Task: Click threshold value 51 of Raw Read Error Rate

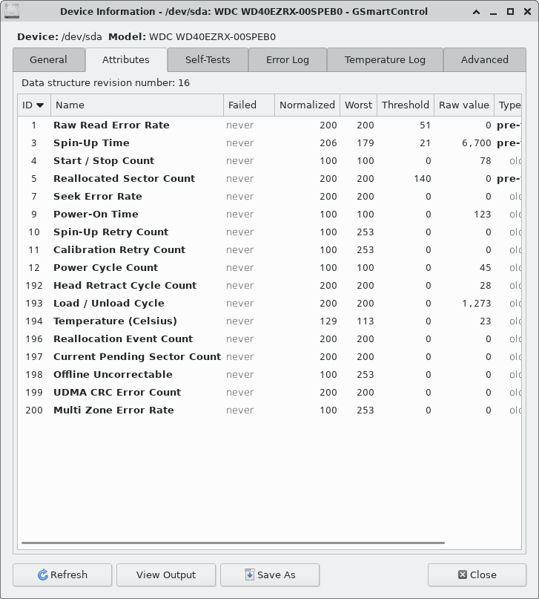Action: pos(426,125)
